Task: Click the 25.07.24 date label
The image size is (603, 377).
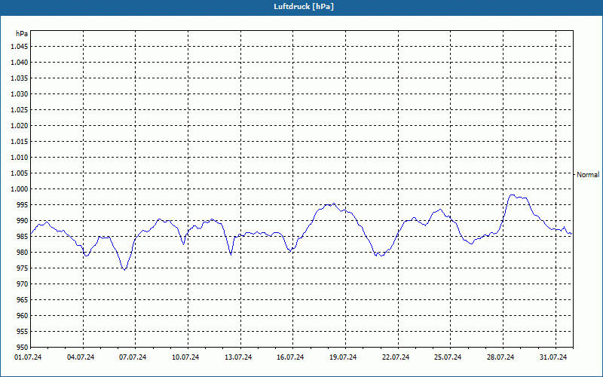Action: point(448,357)
